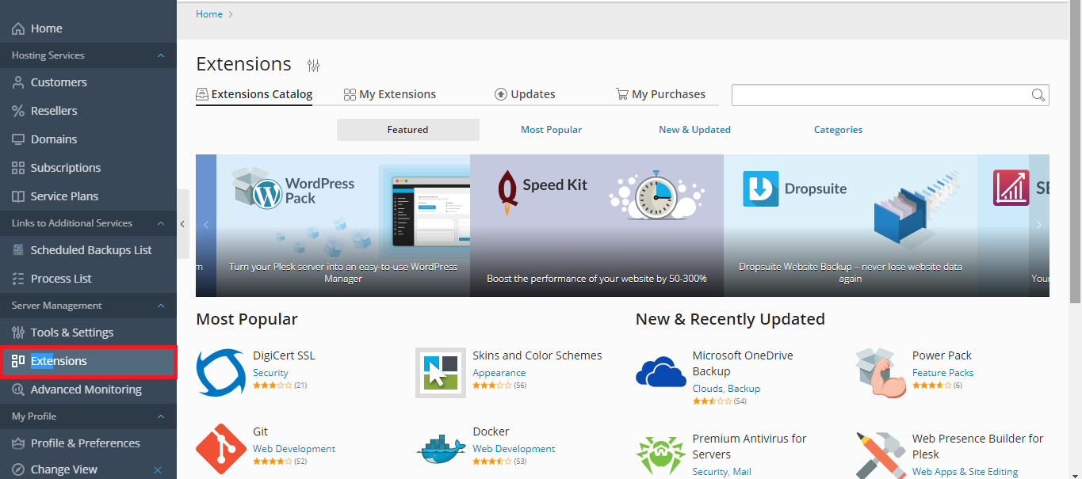
Task: Open Advanced Monitoring
Action: coord(88,390)
